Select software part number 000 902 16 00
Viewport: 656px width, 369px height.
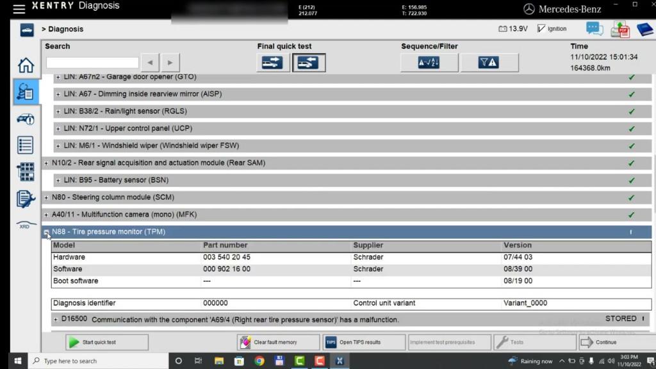[226, 269]
